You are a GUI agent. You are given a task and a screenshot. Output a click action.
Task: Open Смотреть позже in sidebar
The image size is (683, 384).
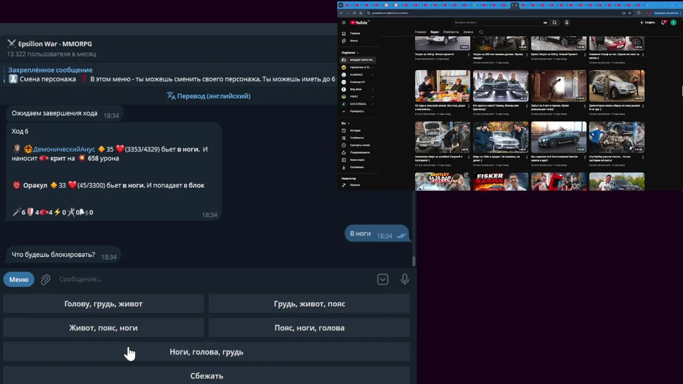tap(359, 145)
